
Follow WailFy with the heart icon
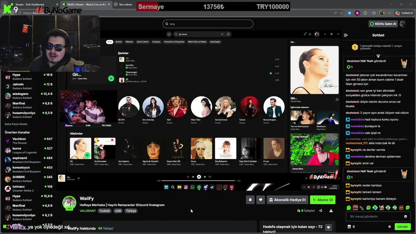pos(260,200)
